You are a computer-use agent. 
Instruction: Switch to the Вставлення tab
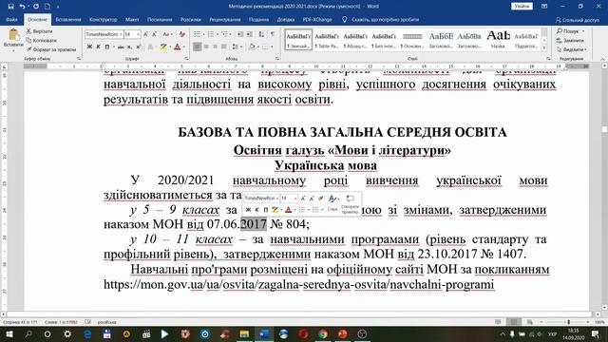pos(68,19)
